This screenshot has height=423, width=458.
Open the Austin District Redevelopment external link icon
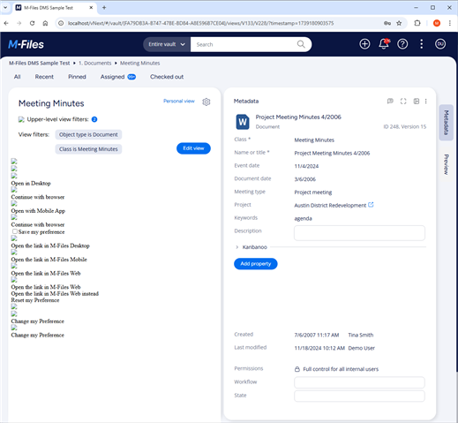pyautogui.click(x=371, y=205)
